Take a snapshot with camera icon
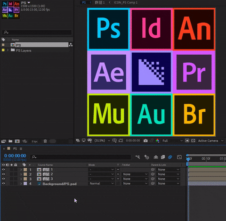Viewport: 226px width, 221px height. click(x=145, y=140)
